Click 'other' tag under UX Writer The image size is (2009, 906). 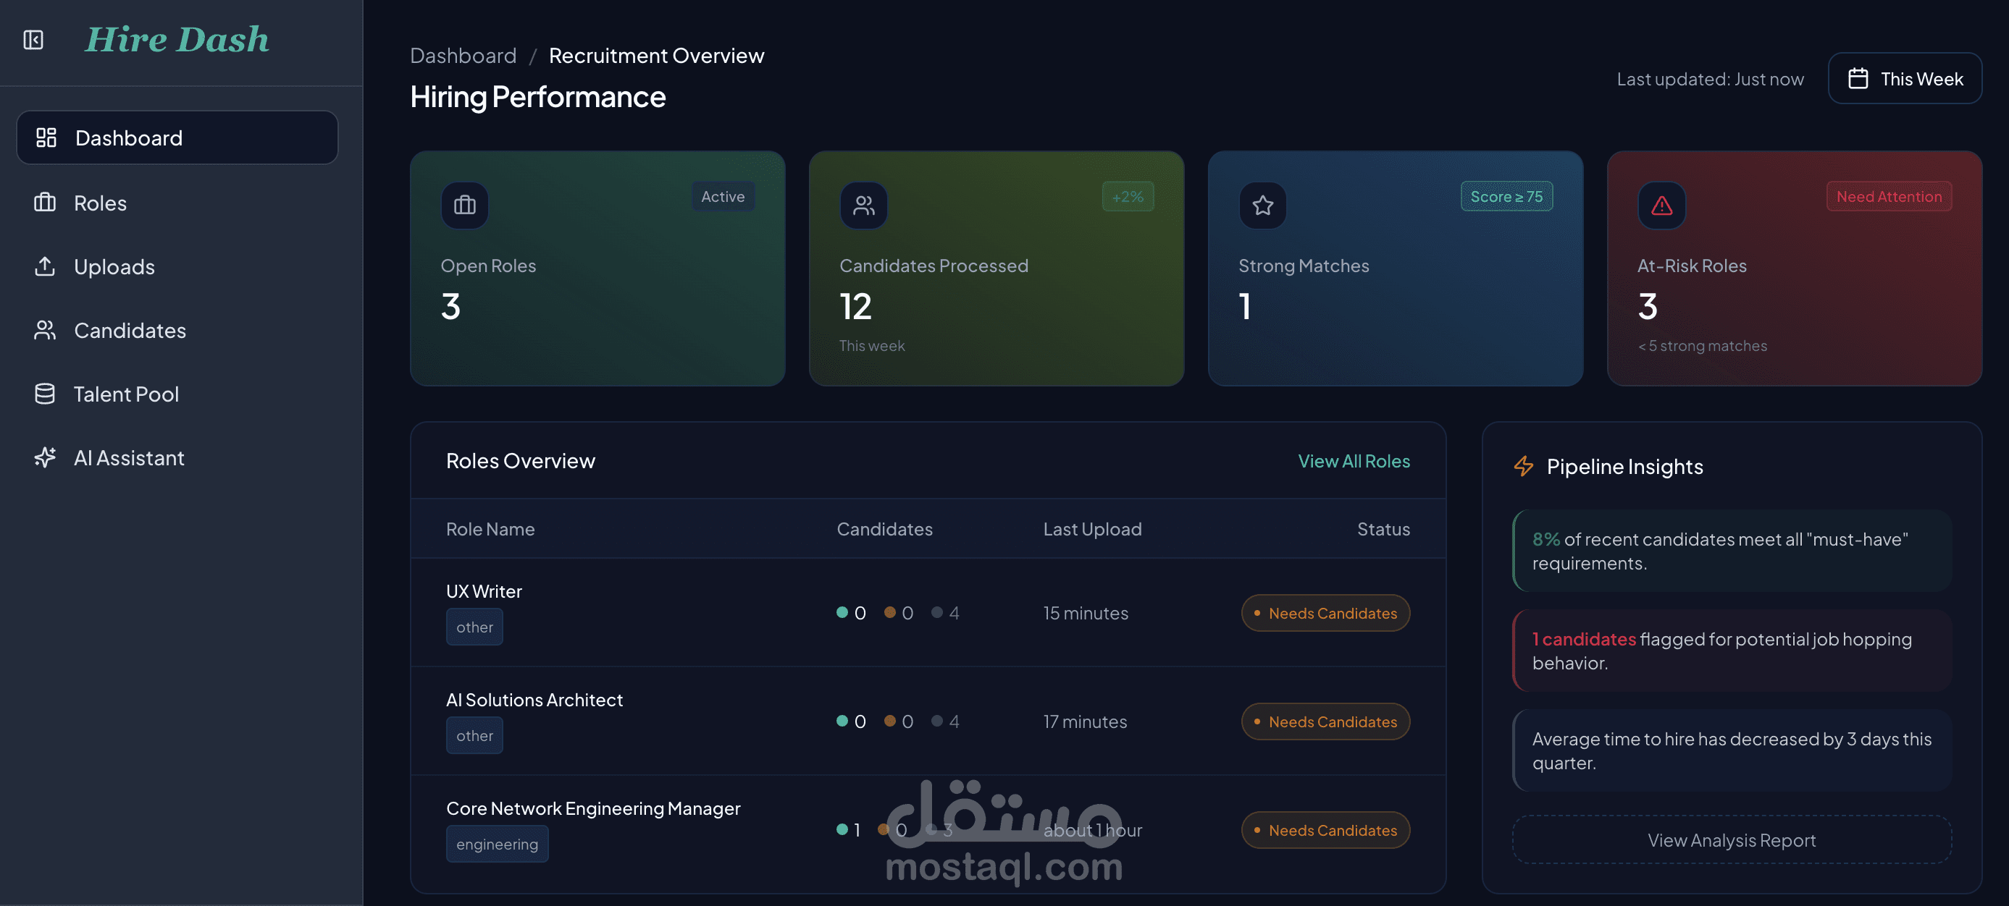click(474, 627)
